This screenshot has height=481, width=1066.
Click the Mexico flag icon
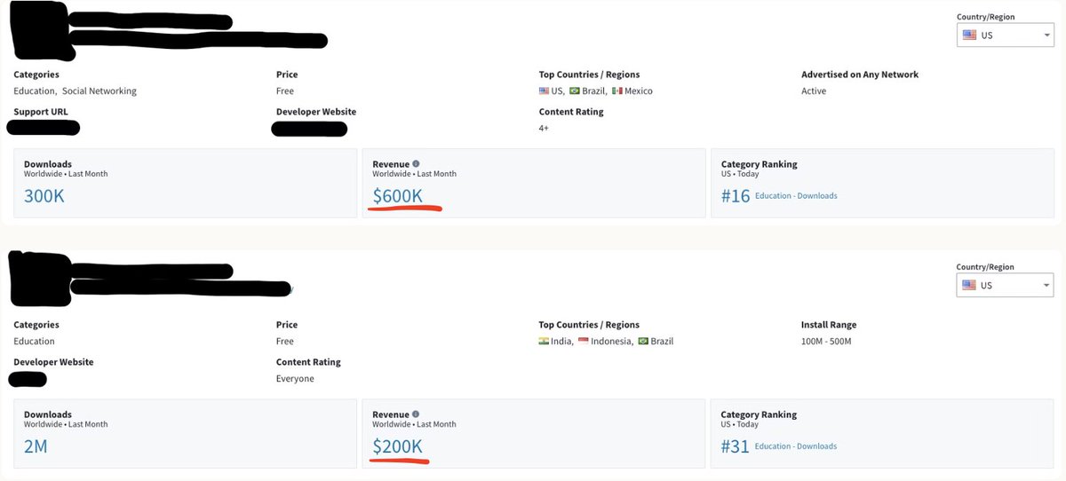(617, 91)
